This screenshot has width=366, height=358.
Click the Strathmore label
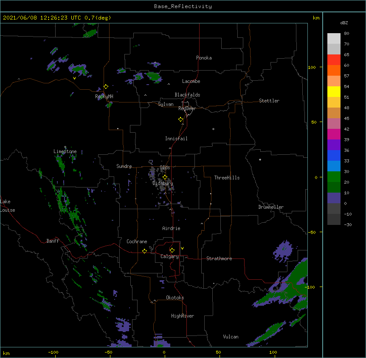click(219, 259)
